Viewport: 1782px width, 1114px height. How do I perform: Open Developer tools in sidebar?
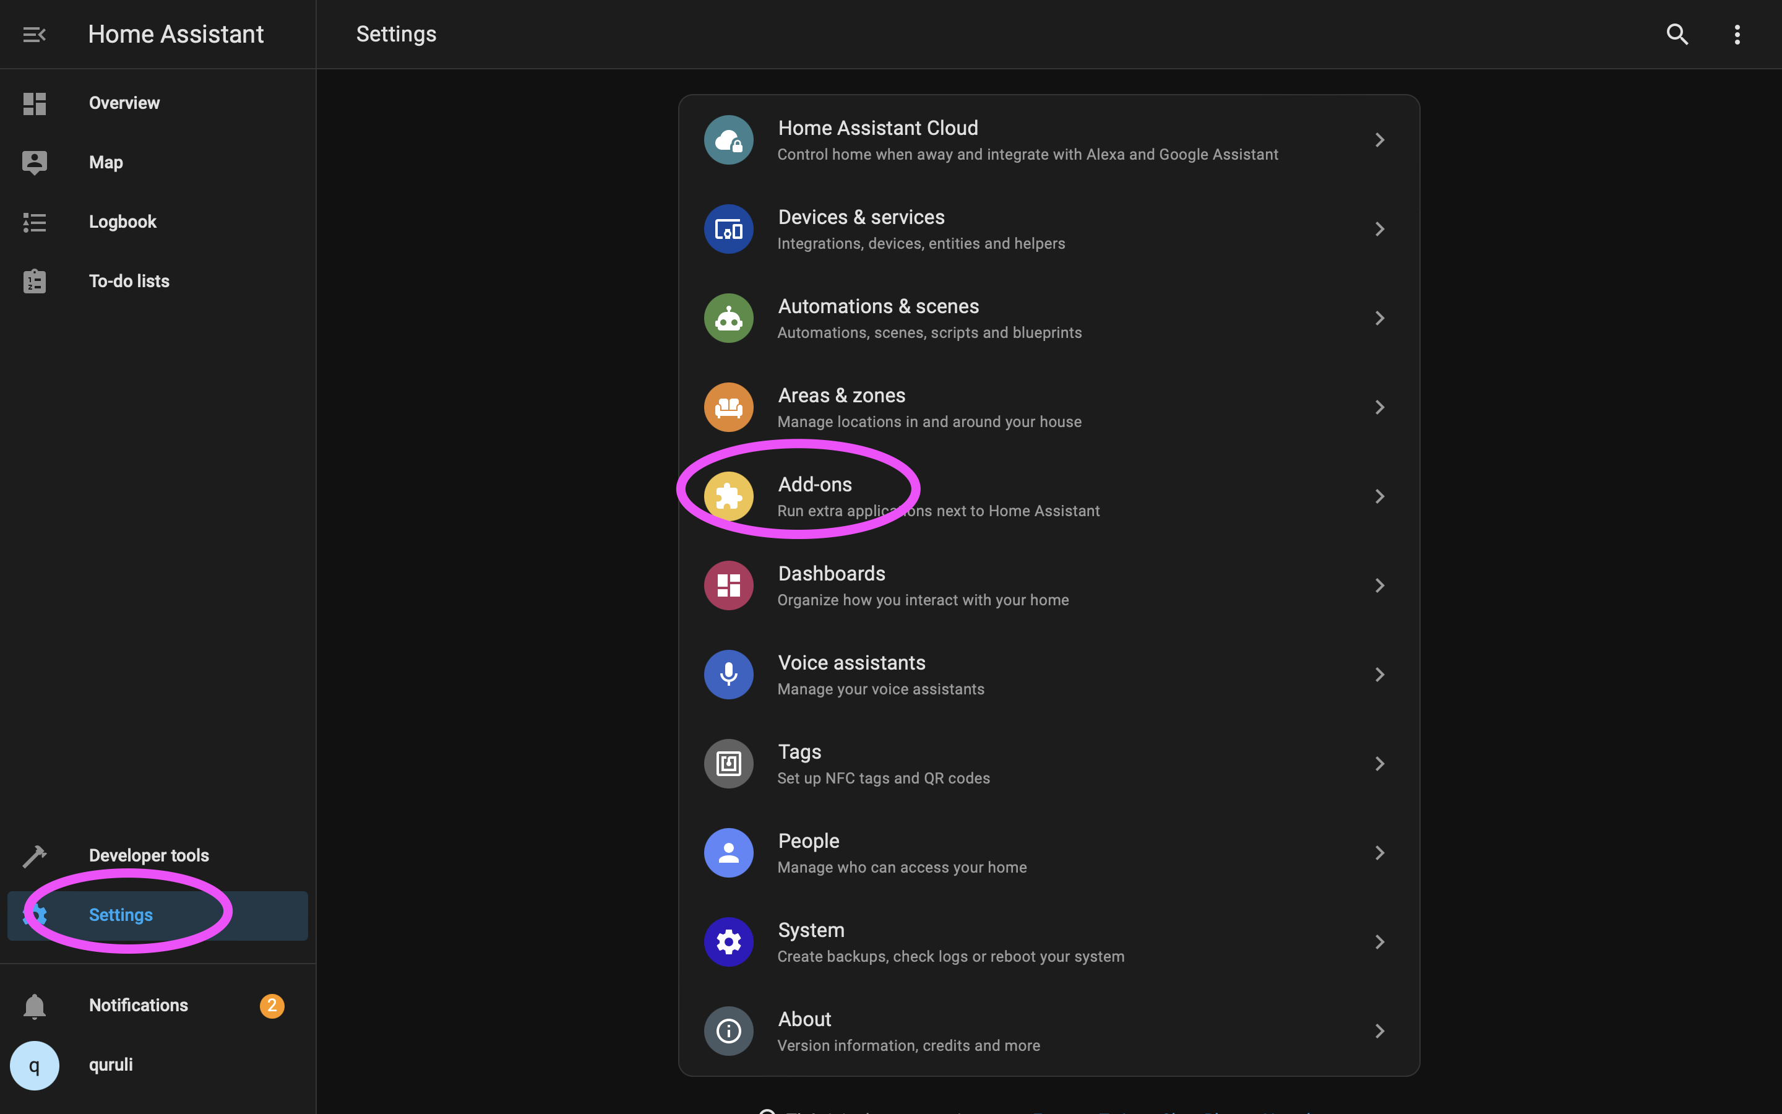(x=148, y=855)
